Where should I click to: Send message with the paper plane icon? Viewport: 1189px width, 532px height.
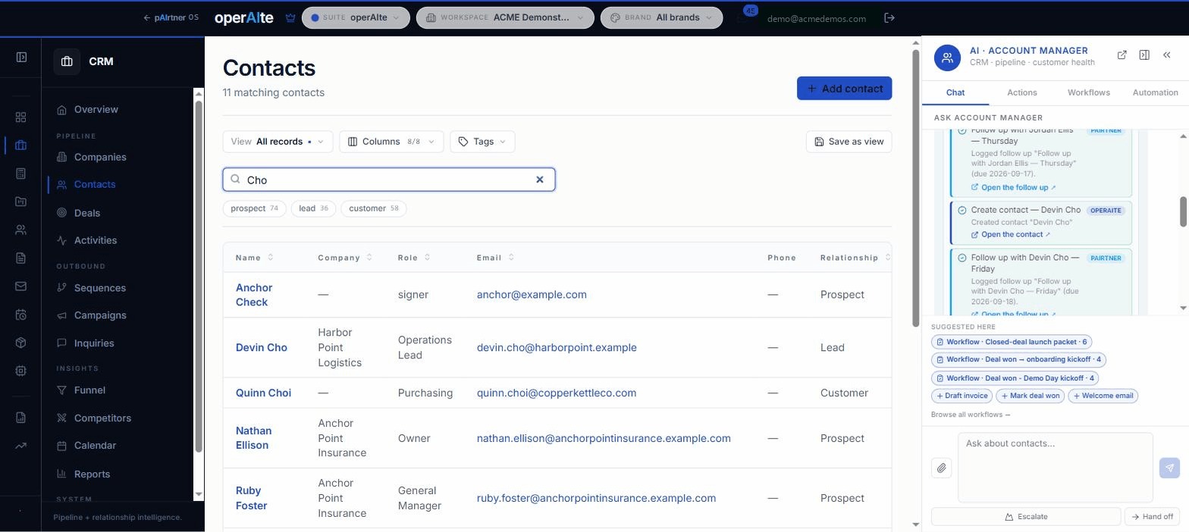pos(1169,468)
